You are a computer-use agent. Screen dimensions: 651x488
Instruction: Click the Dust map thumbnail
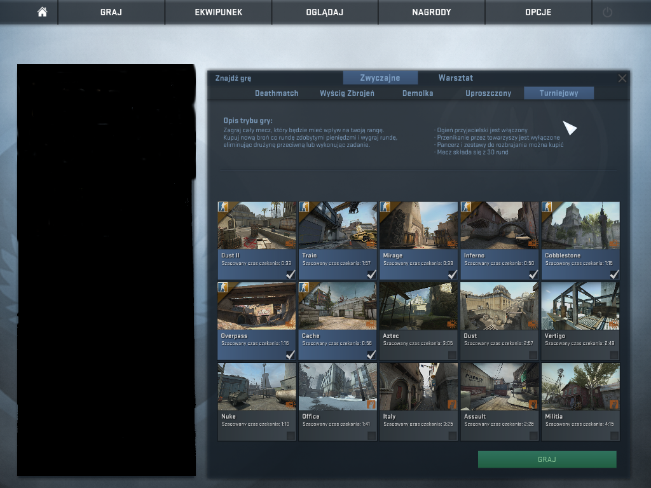[x=500, y=306]
